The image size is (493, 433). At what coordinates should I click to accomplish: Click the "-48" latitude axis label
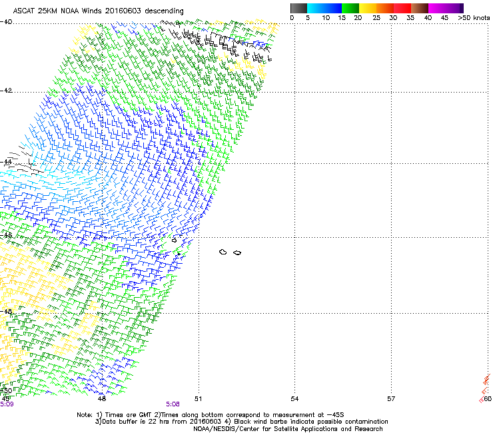(x=6, y=311)
